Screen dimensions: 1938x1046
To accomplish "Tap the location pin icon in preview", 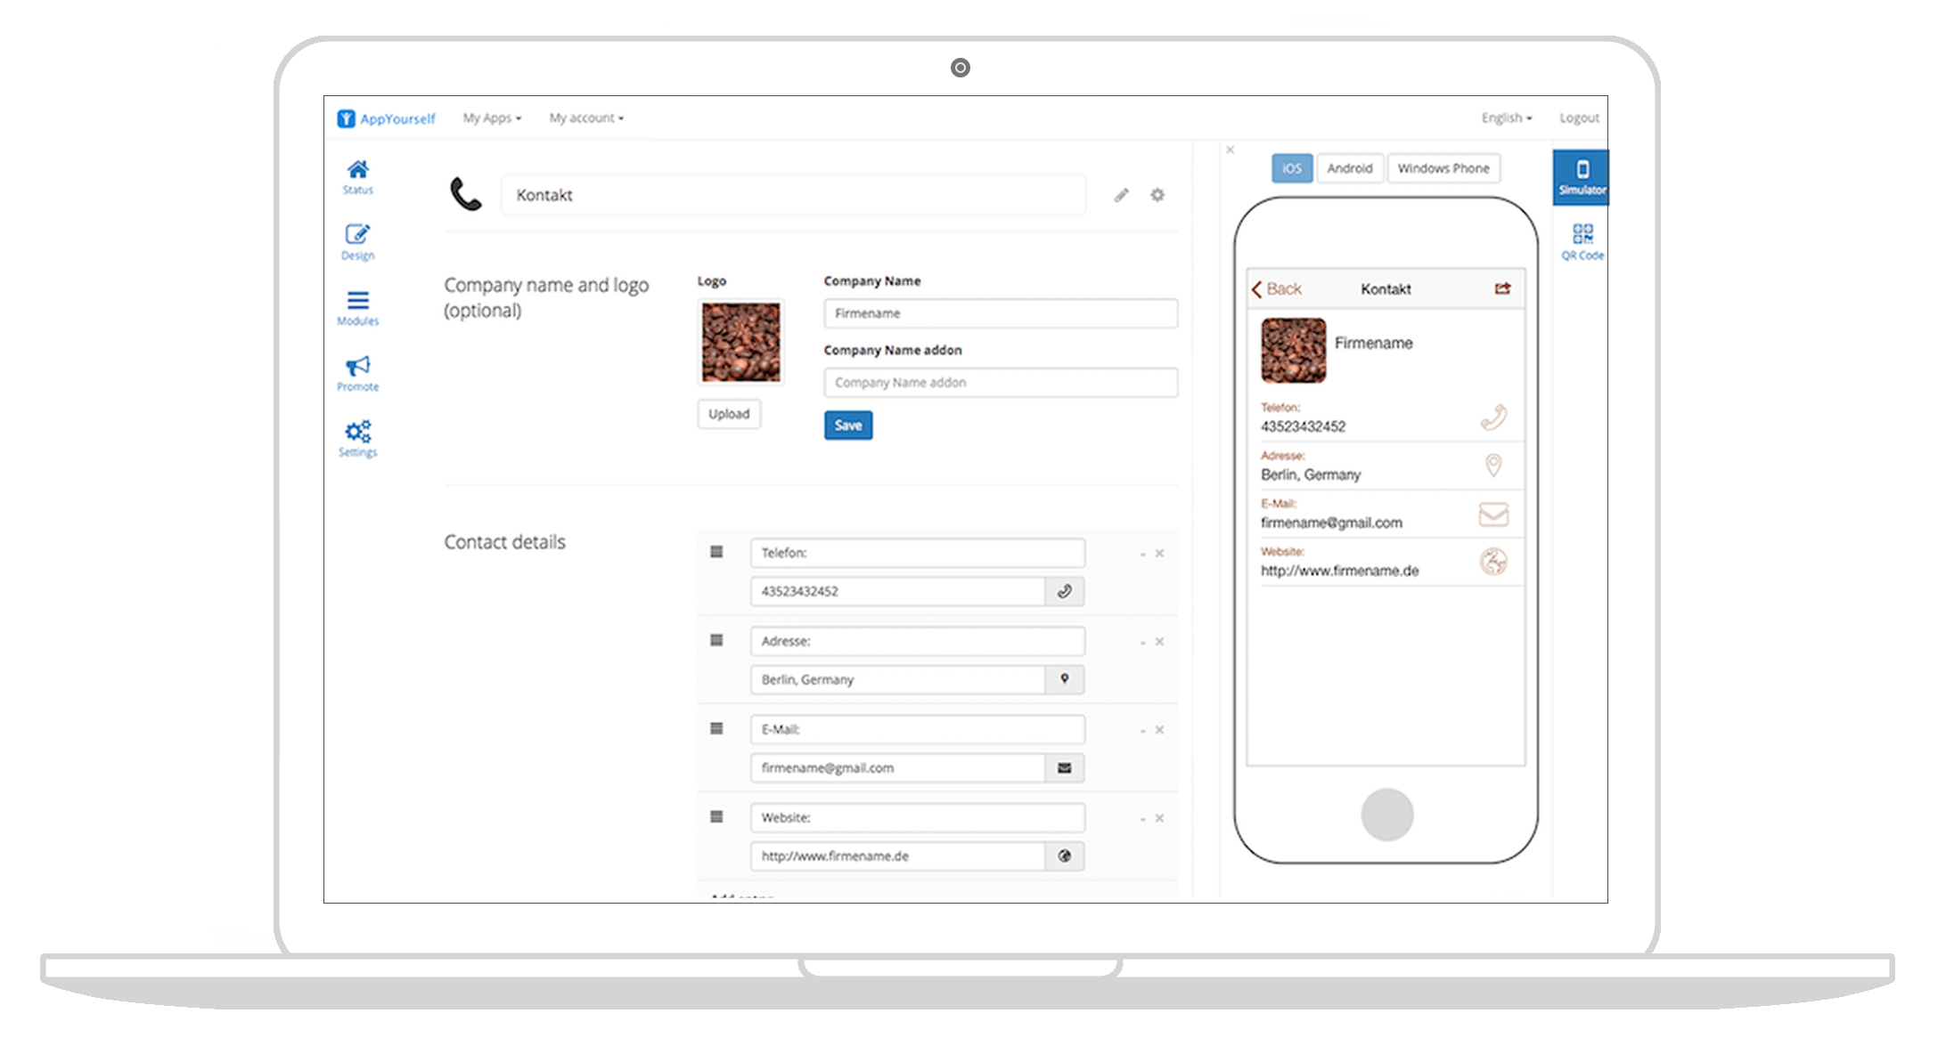I will (1493, 465).
